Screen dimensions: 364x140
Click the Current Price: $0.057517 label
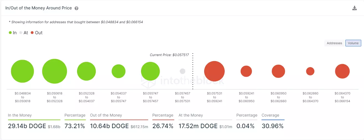point(169,55)
